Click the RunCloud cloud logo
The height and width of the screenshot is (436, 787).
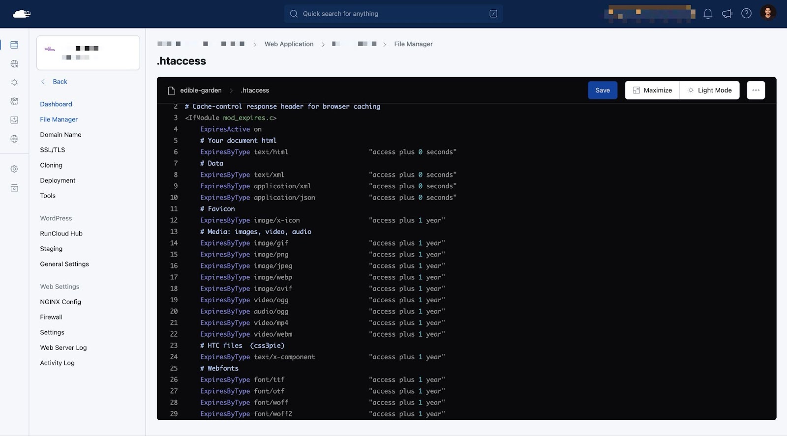coord(22,14)
